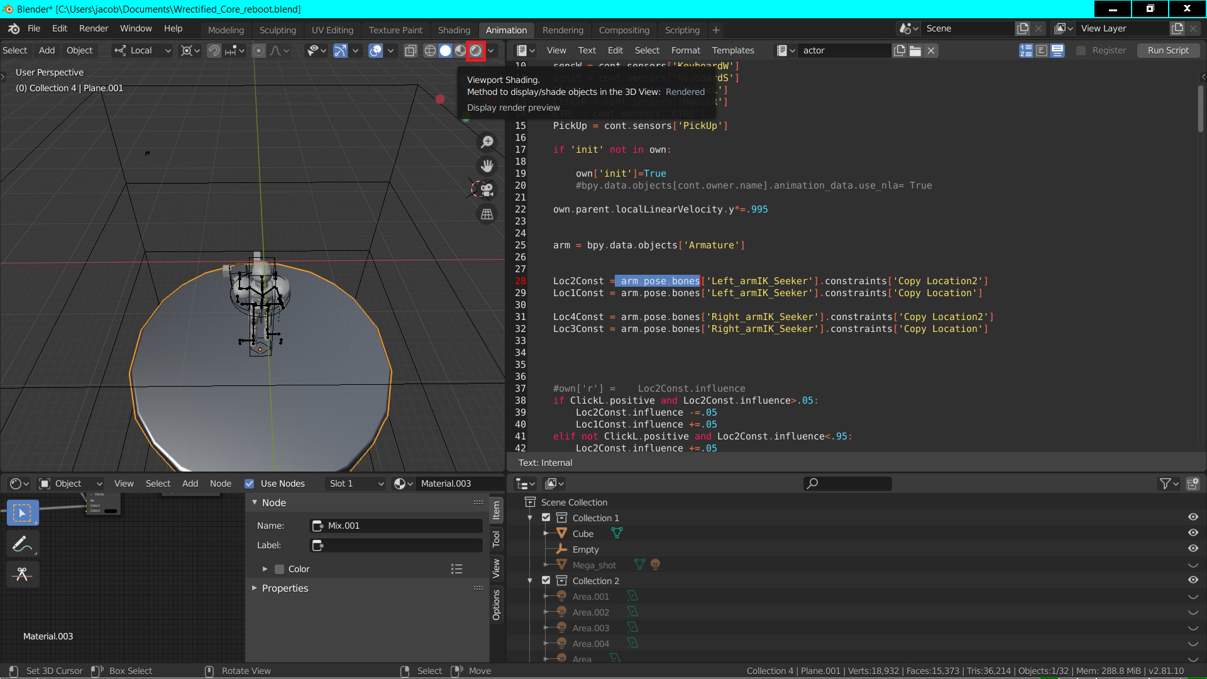Viewport: 1207px width, 679px height.
Task: Switch perspective/orthographic grid icon
Action: pos(487,214)
